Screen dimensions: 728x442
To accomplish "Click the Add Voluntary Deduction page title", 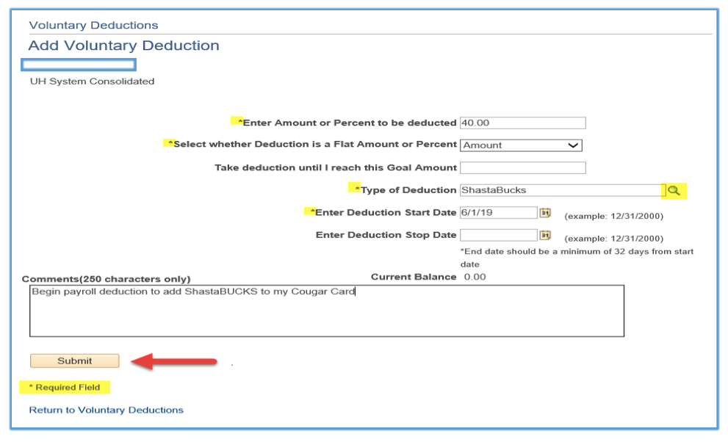I will pos(123,45).
